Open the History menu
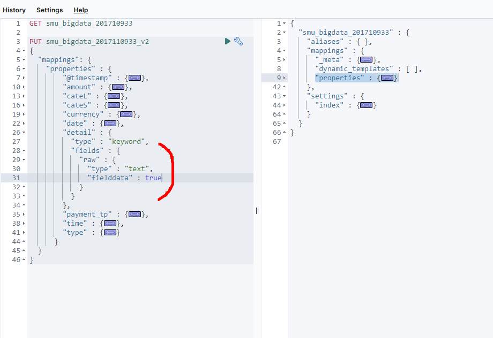The height and width of the screenshot is (338, 493). 14,10
